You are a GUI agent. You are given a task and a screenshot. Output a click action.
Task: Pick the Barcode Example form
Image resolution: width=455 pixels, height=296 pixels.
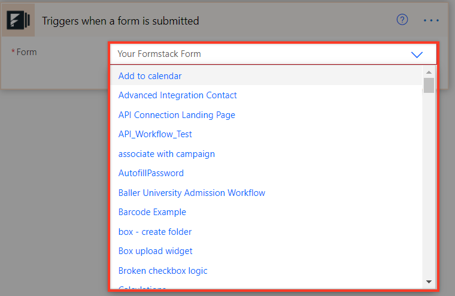pyautogui.click(x=152, y=212)
